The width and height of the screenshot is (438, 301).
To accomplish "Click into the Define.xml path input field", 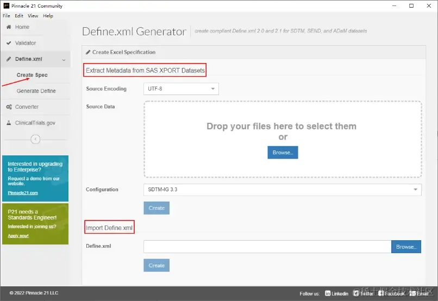I will click(267, 247).
